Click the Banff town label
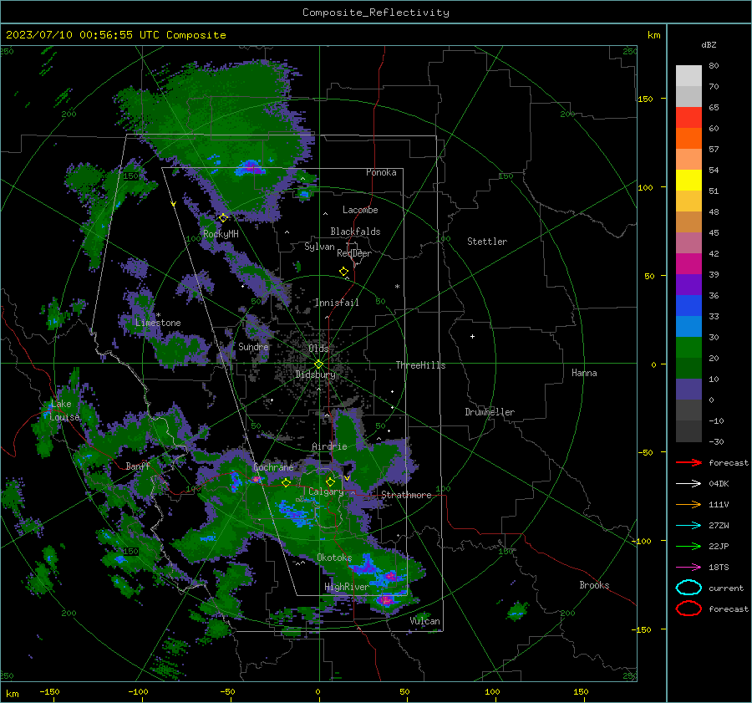The image size is (752, 703). [x=138, y=466]
